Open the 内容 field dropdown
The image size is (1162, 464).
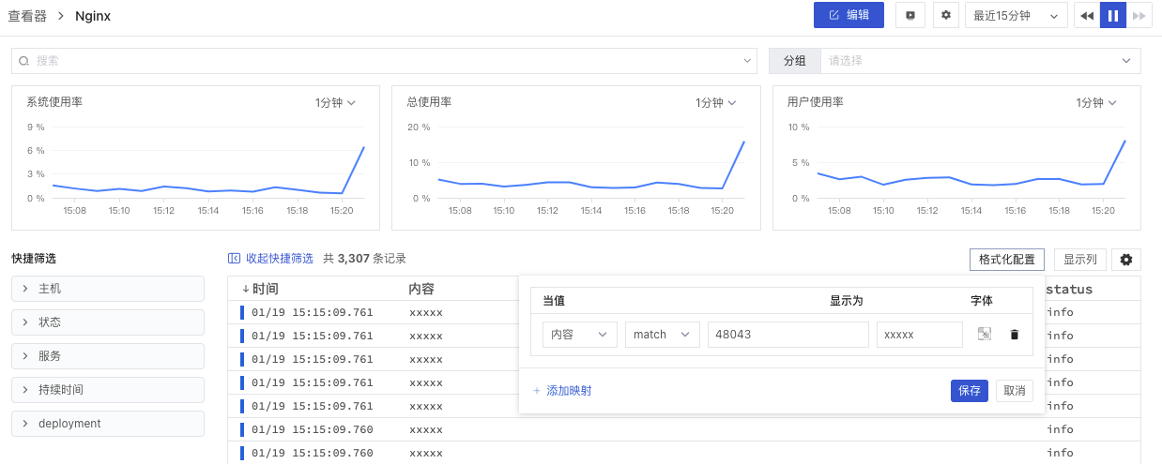579,335
